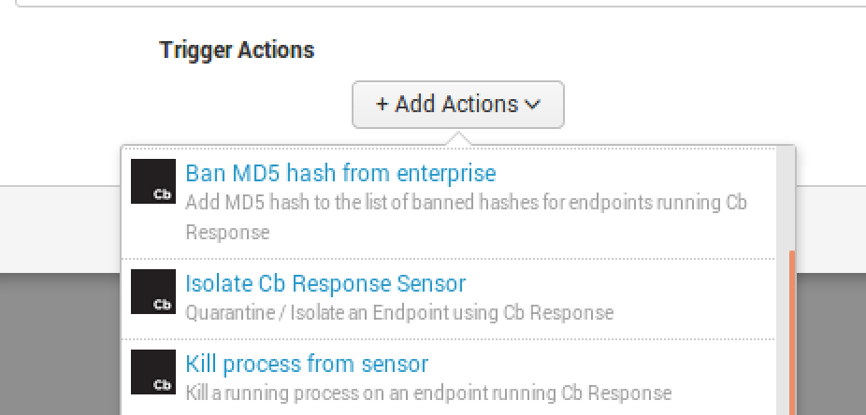866x415 pixels.
Task: Click the Cb icon beside Isolate Cb Response Sensor
Action: point(153,291)
